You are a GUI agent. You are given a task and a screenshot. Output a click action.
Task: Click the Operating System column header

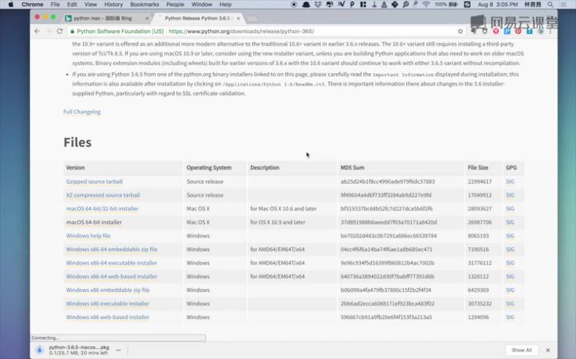[209, 167]
